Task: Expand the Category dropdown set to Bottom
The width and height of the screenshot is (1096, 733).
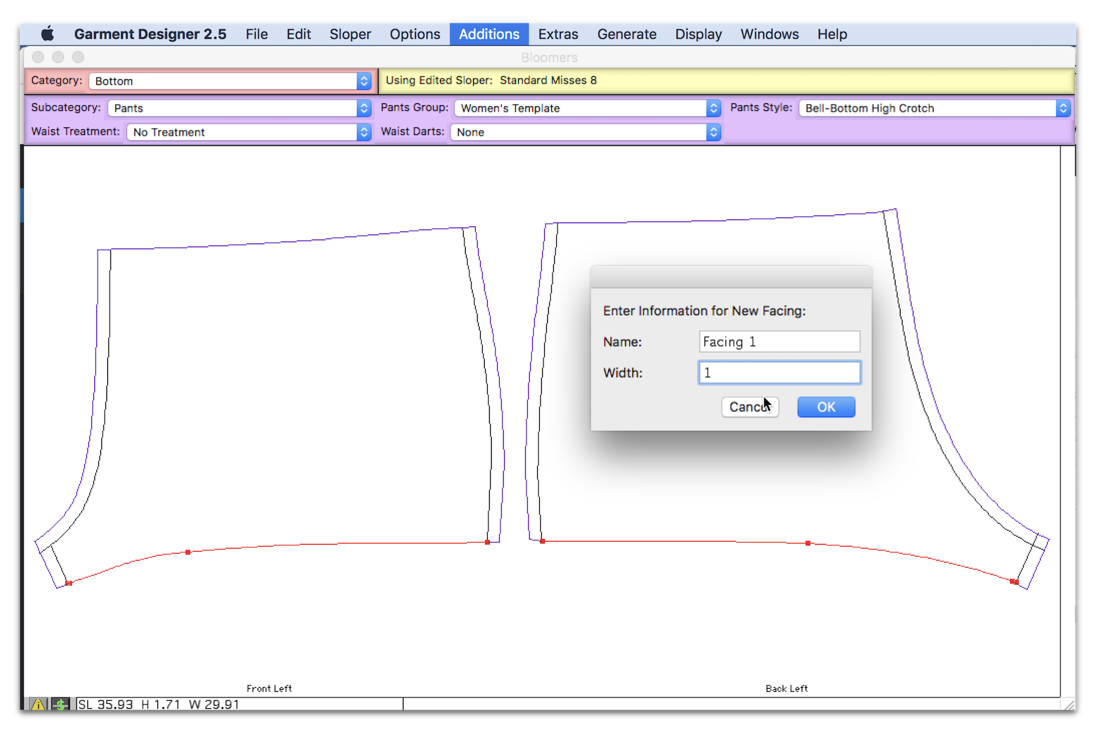Action: coord(230,81)
